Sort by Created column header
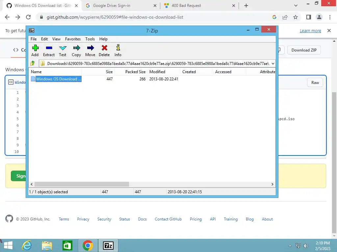This screenshot has width=337, height=252. pos(196,72)
